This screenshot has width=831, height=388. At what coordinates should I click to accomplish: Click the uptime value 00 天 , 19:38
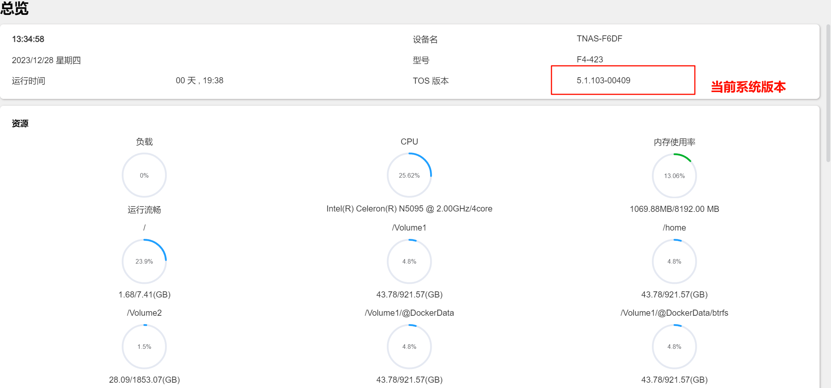pos(199,81)
